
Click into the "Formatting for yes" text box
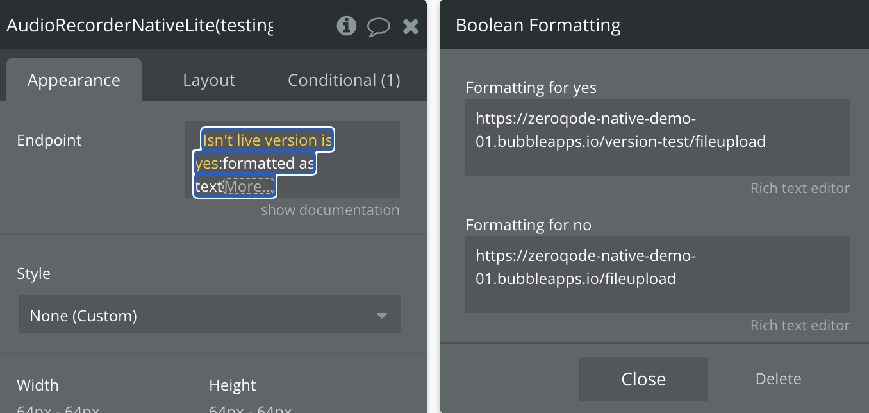[x=657, y=137]
